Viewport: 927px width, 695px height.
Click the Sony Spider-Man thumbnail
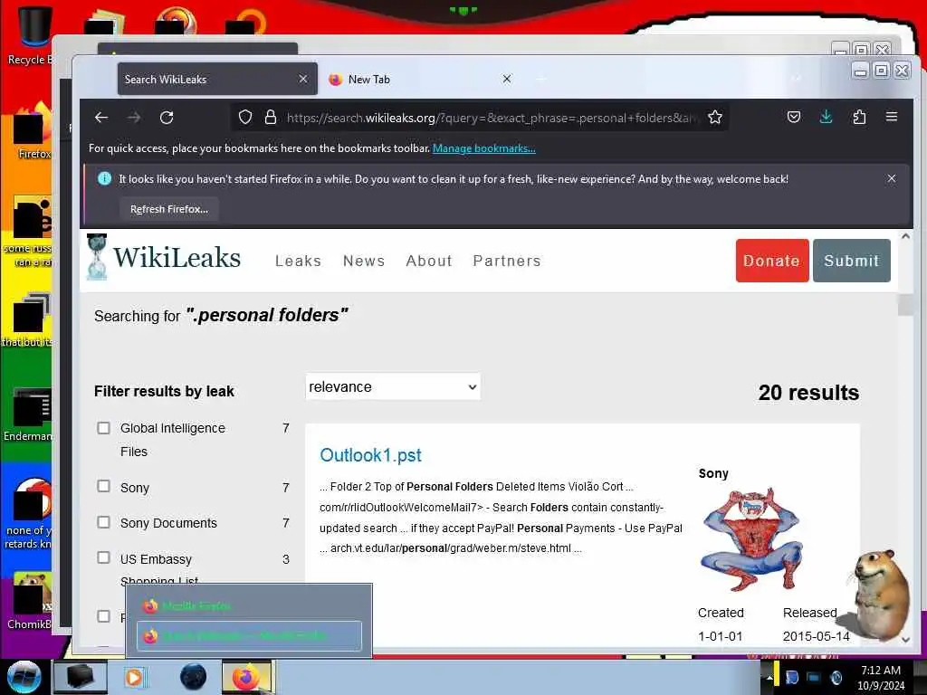[750, 539]
